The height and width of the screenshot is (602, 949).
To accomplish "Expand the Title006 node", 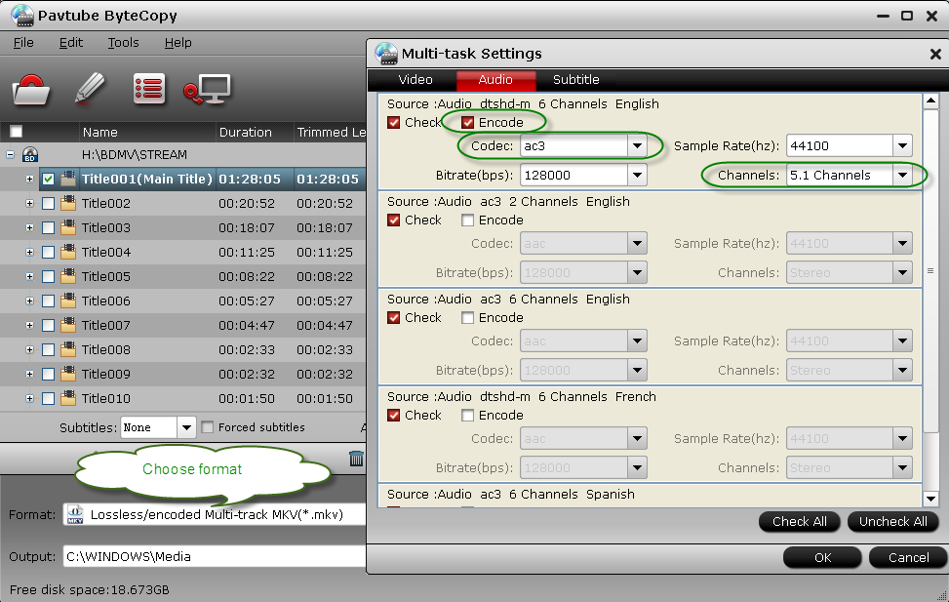I will [x=29, y=301].
